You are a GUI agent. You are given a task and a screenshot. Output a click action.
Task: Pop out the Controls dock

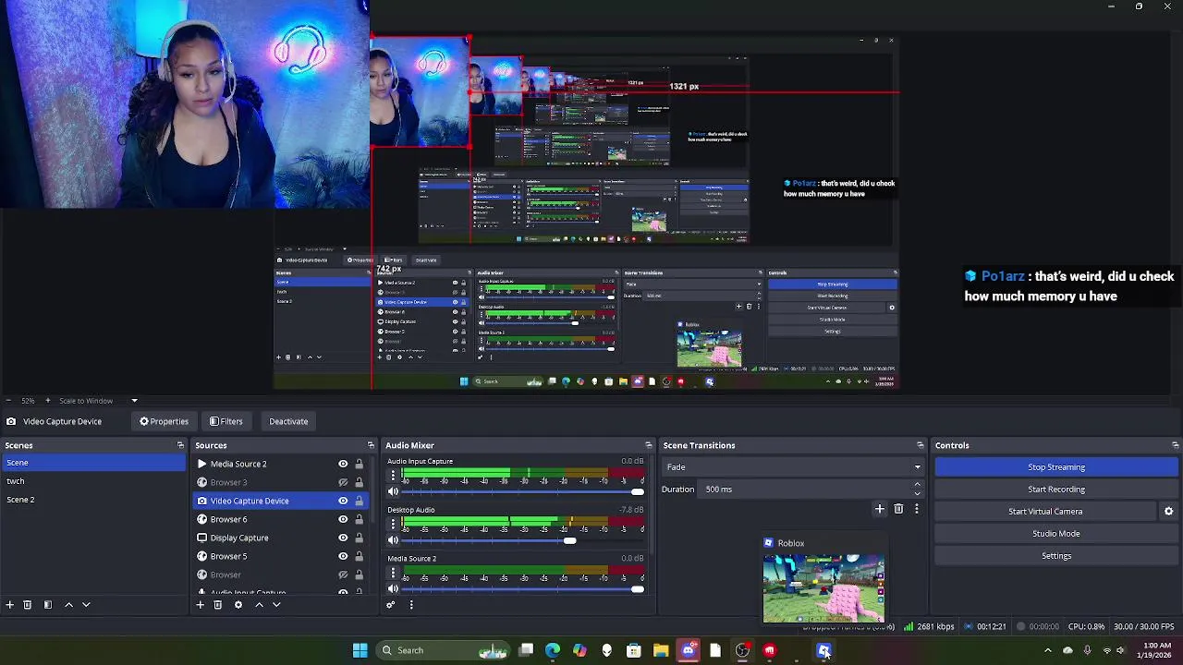coord(1175,445)
